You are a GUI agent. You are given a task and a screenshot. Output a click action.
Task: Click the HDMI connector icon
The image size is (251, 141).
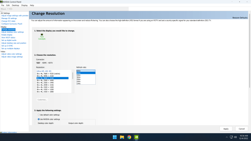(38, 63)
